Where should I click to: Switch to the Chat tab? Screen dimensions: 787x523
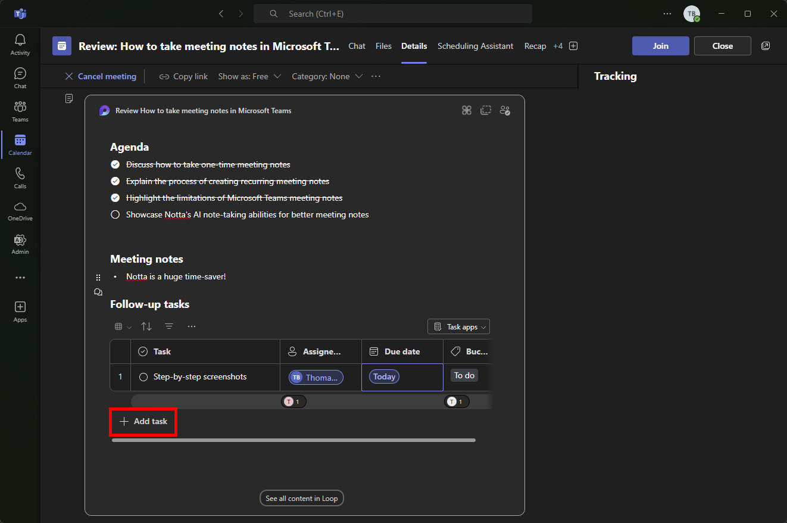pyautogui.click(x=357, y=46)
